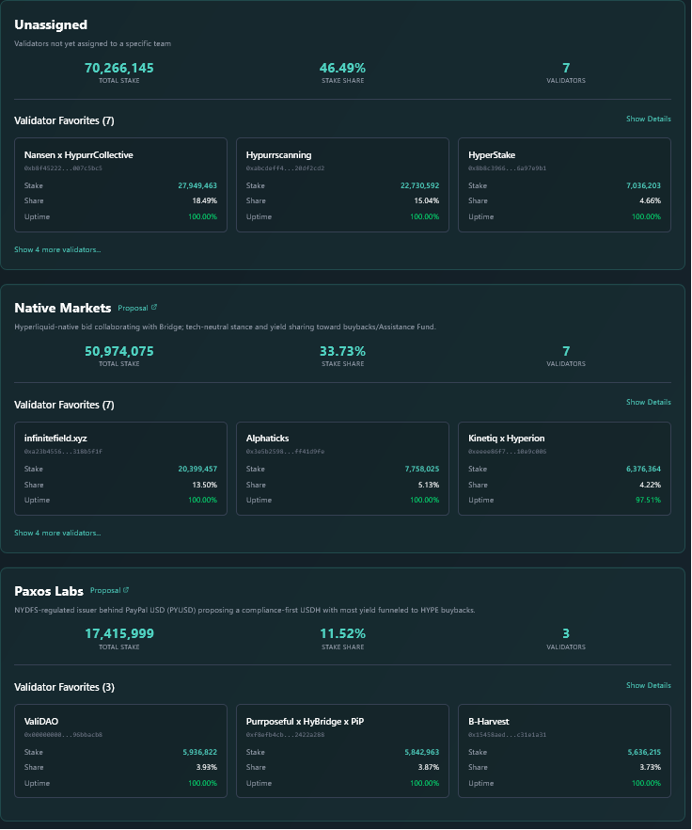Expand 4 more validators under Unassigned
Screen dimensions: 692x830
click(57, 249)
